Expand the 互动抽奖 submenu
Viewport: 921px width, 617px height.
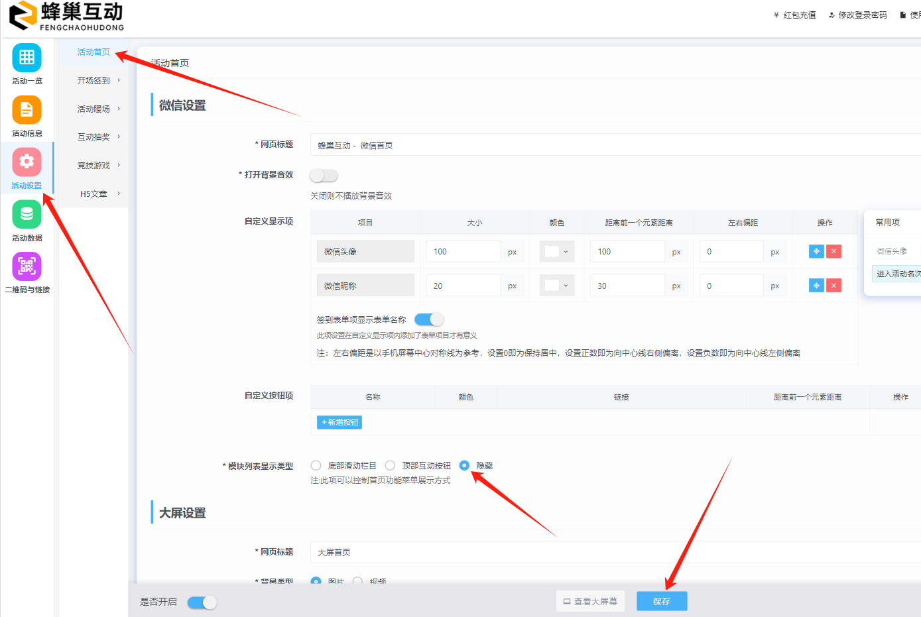pyautogui.click(x=93, y=137)
